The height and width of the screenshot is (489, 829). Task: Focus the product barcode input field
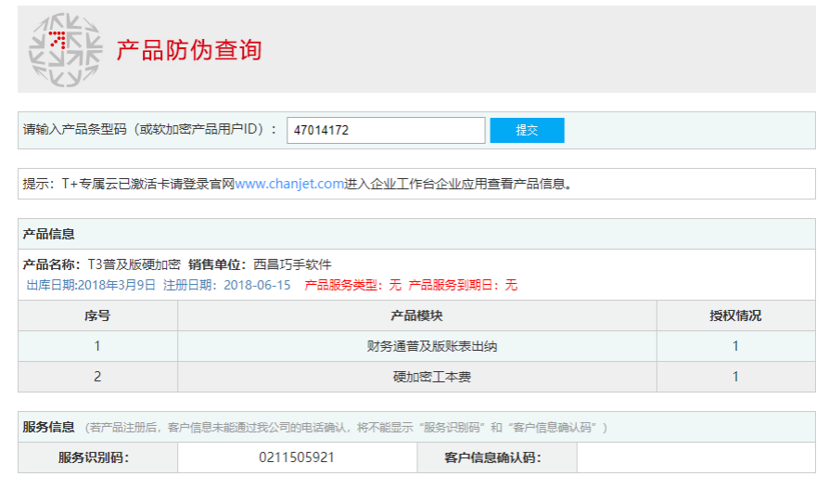coord(386,130)
